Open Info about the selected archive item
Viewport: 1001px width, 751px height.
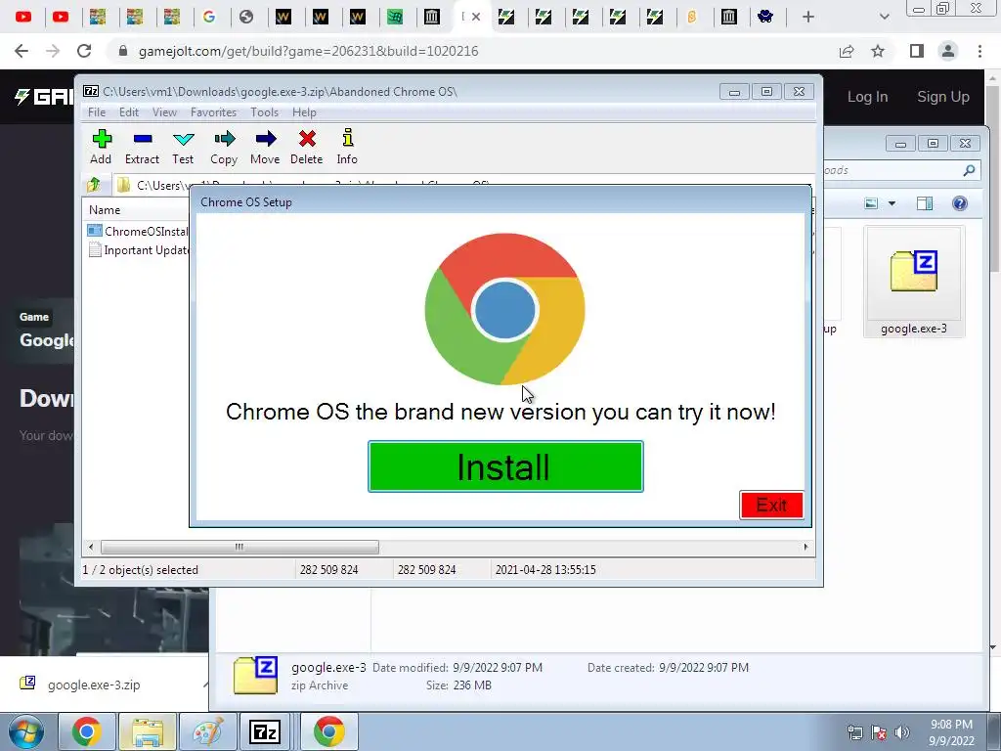(347, 139)
